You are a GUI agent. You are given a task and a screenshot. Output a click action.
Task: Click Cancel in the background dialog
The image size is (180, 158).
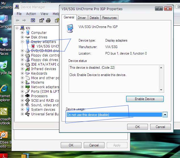pos(94,145)
